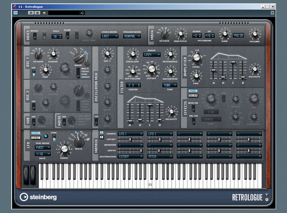Toggle the R read automation button
The height and width of the screenshot is (213, 287).
(x=31, y=13)
